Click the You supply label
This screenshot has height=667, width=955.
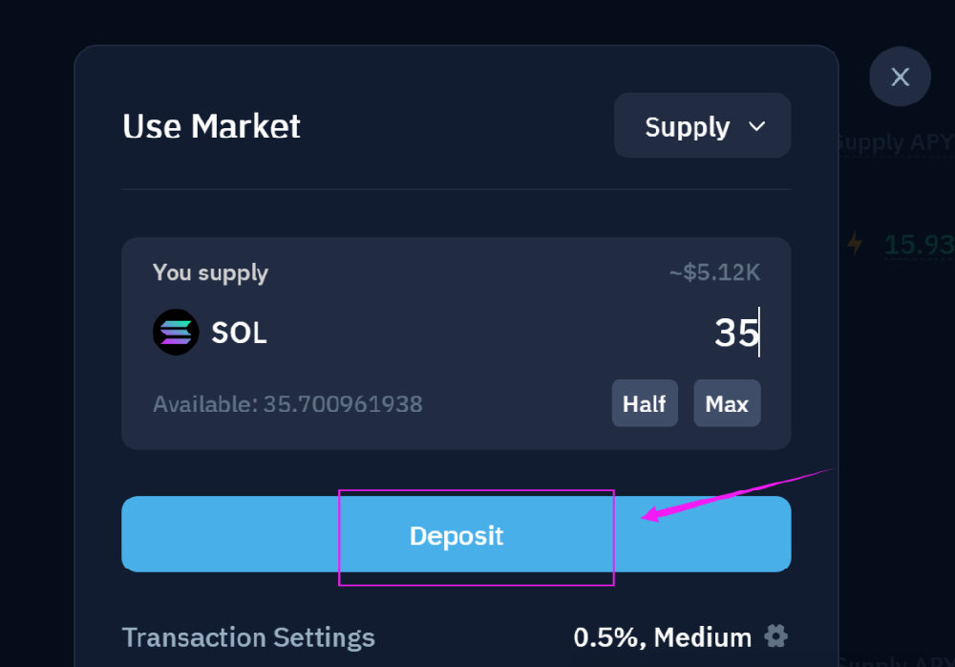(210, 272)
